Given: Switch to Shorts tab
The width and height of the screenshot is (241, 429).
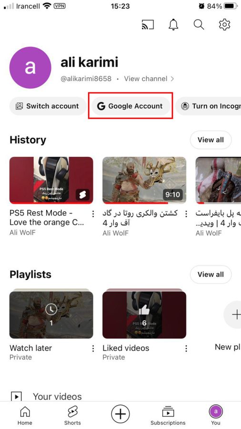Looking at the screenshot, I should pyautogui.click(x=72, y=415).
